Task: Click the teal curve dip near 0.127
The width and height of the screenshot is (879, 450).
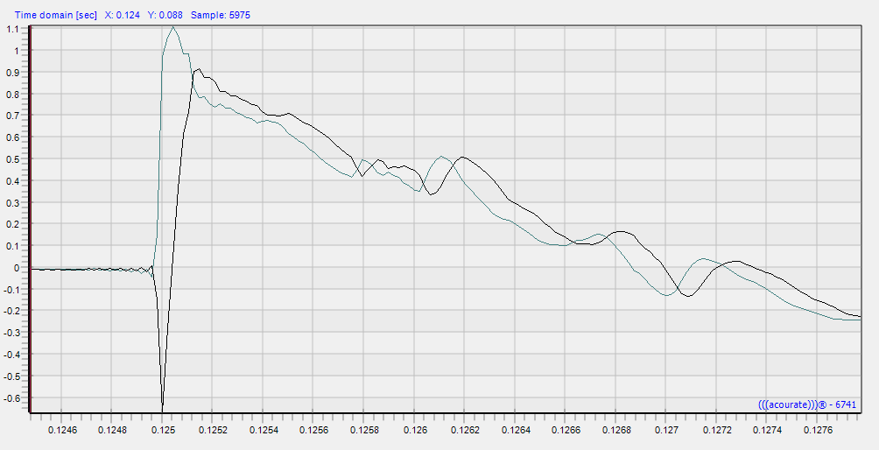Action: [x=666, y=295]
